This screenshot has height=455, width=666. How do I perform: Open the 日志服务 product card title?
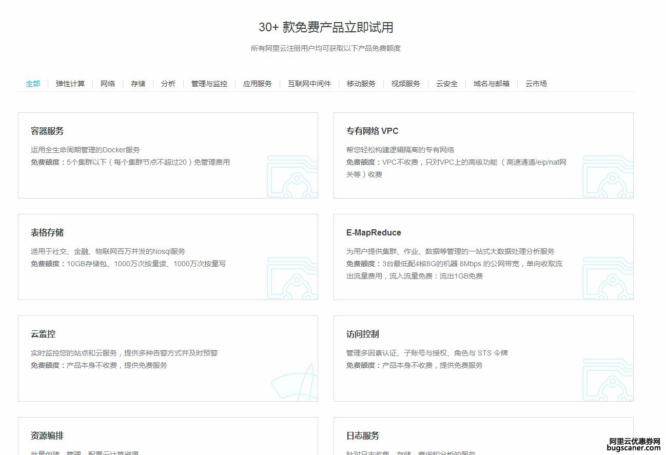click(x=363, y=436)
